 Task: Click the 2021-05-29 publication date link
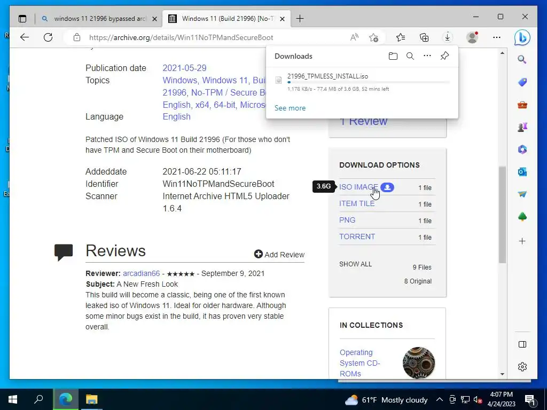pyautogui.click(x=184, y=68)
